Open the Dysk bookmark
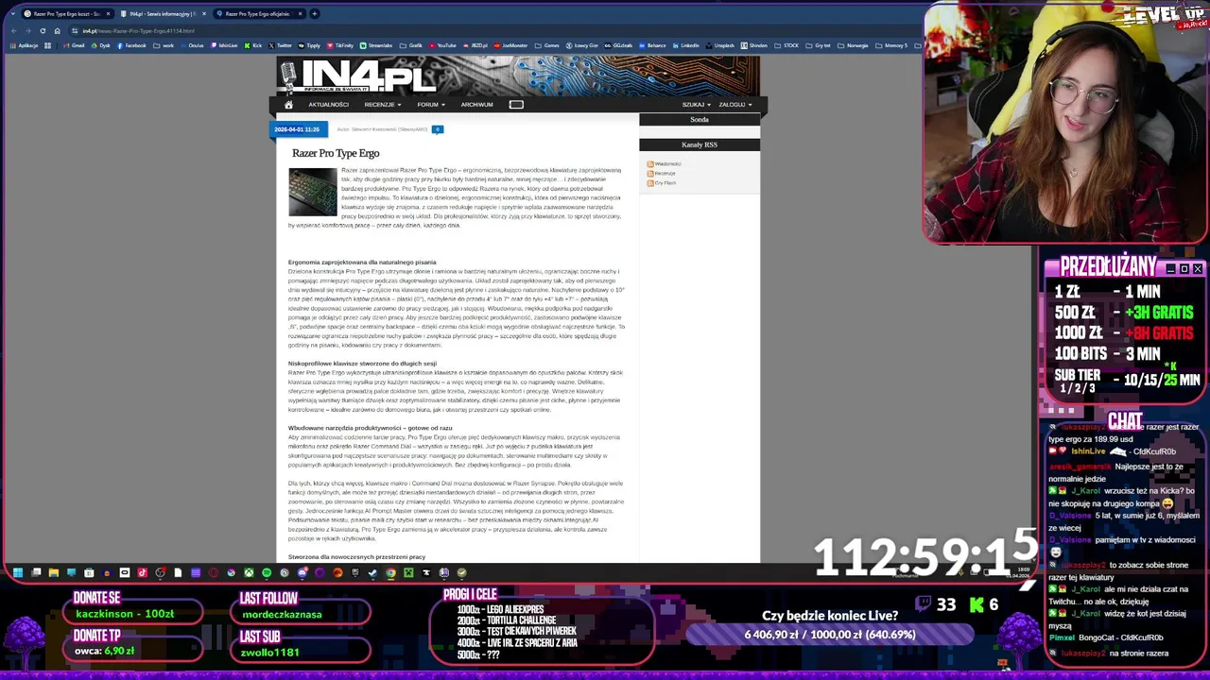 [100, 45]
